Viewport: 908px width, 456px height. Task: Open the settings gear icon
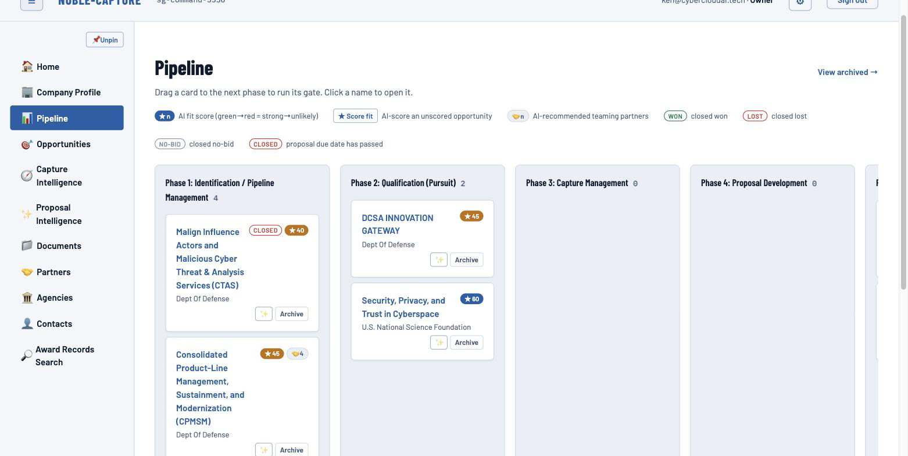[x=800, y=3]
